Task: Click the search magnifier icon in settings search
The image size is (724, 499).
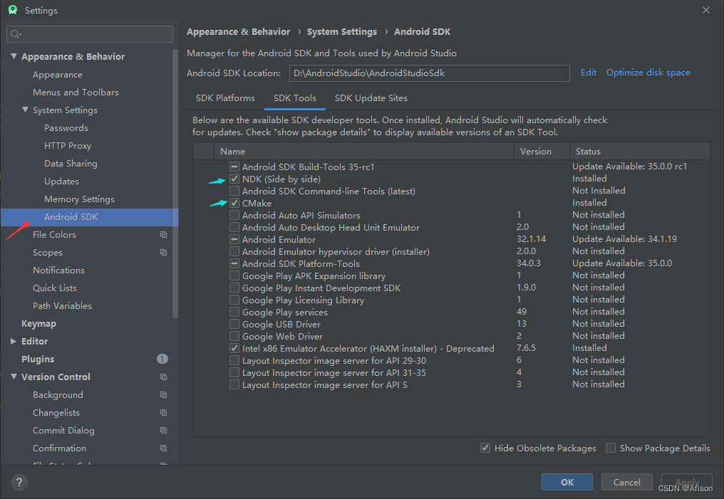Action: (x=16, y=34)
